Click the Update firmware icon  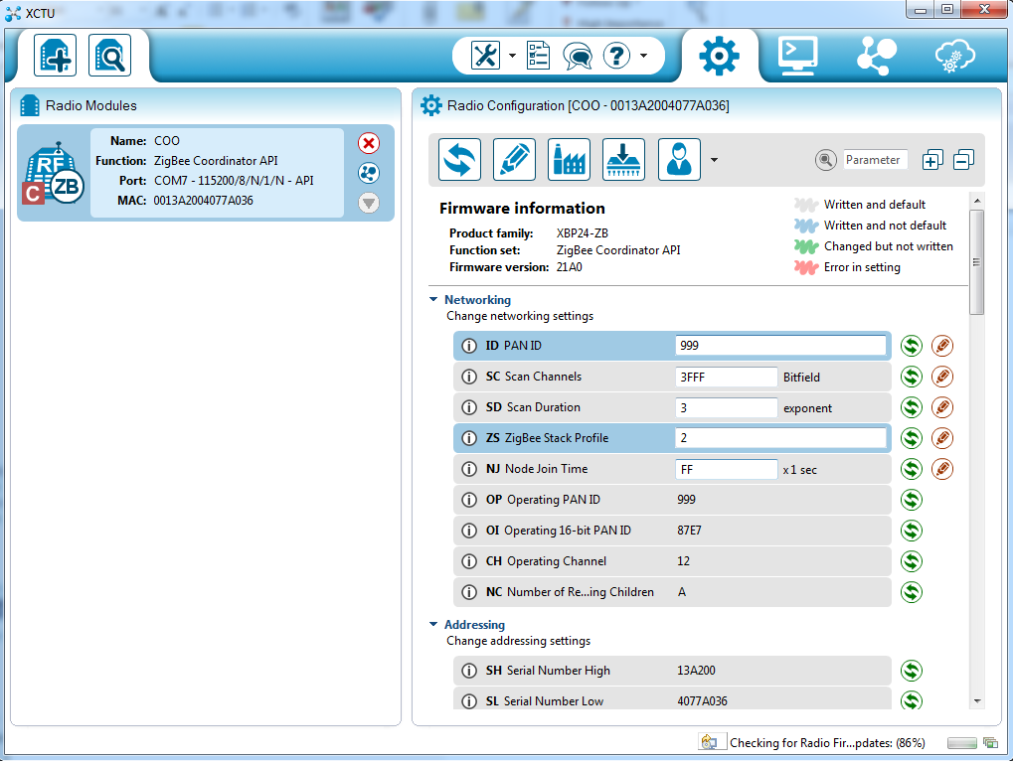pos(623,159)
